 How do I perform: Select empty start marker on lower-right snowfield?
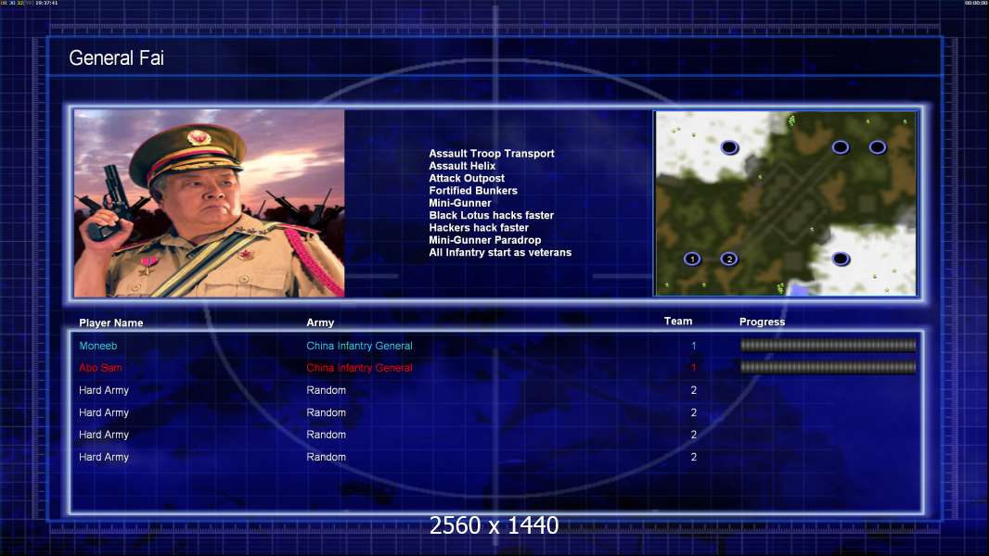(x=841, y=259)
